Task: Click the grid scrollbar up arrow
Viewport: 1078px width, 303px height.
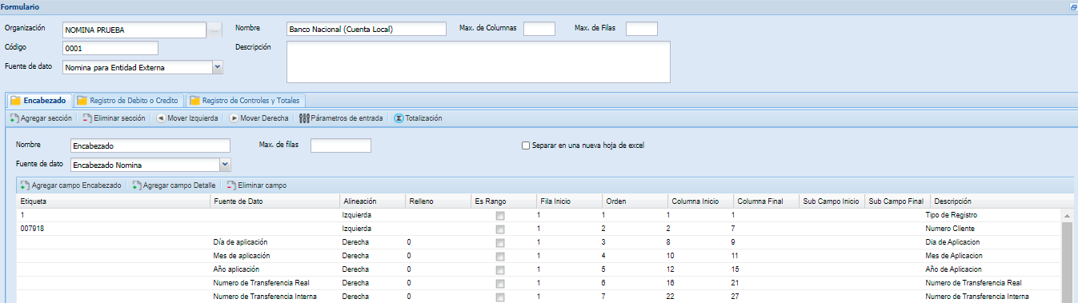Action: [1066, 216]
